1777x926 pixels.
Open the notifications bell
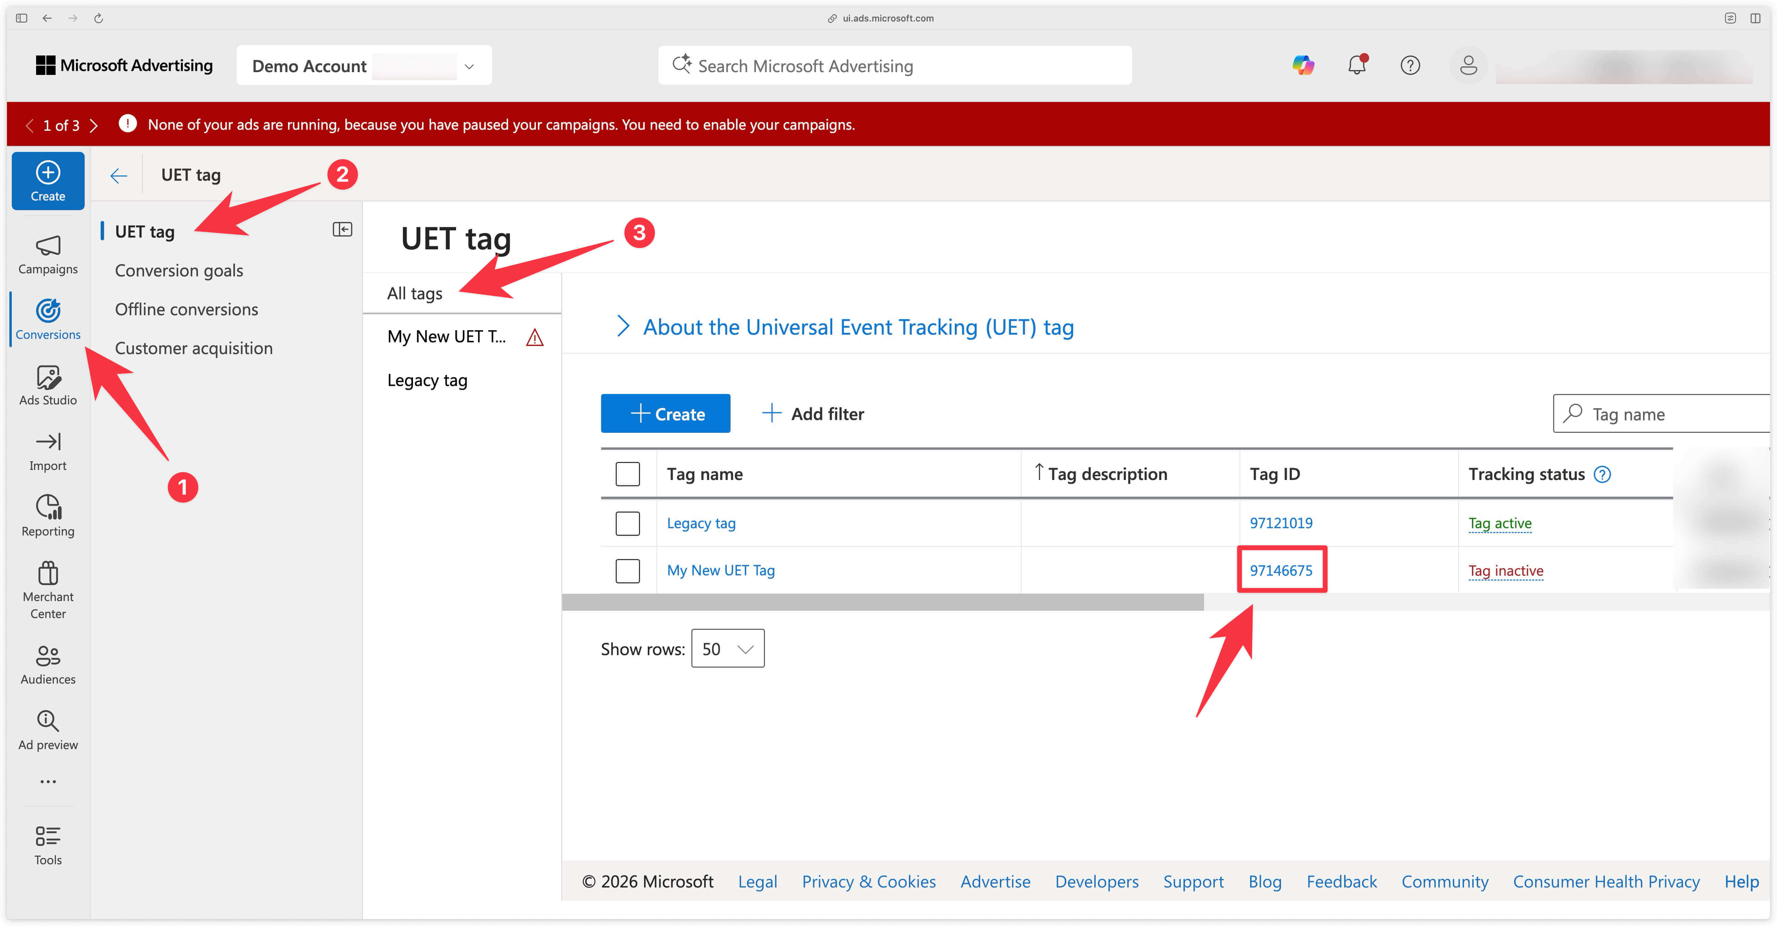click(x=1357, y=65)
